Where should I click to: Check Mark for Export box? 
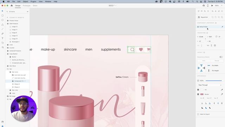pyautogui.click(x=198, y=114)
